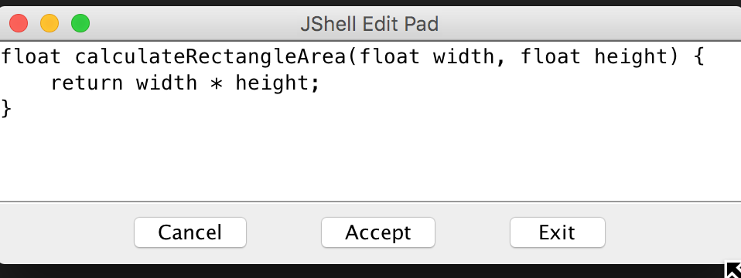
Task: Click the width parameter in method signature
Action: click(x=463, y=57)
